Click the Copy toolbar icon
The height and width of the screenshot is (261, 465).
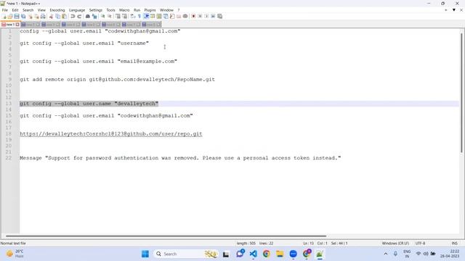pos(57,16)
